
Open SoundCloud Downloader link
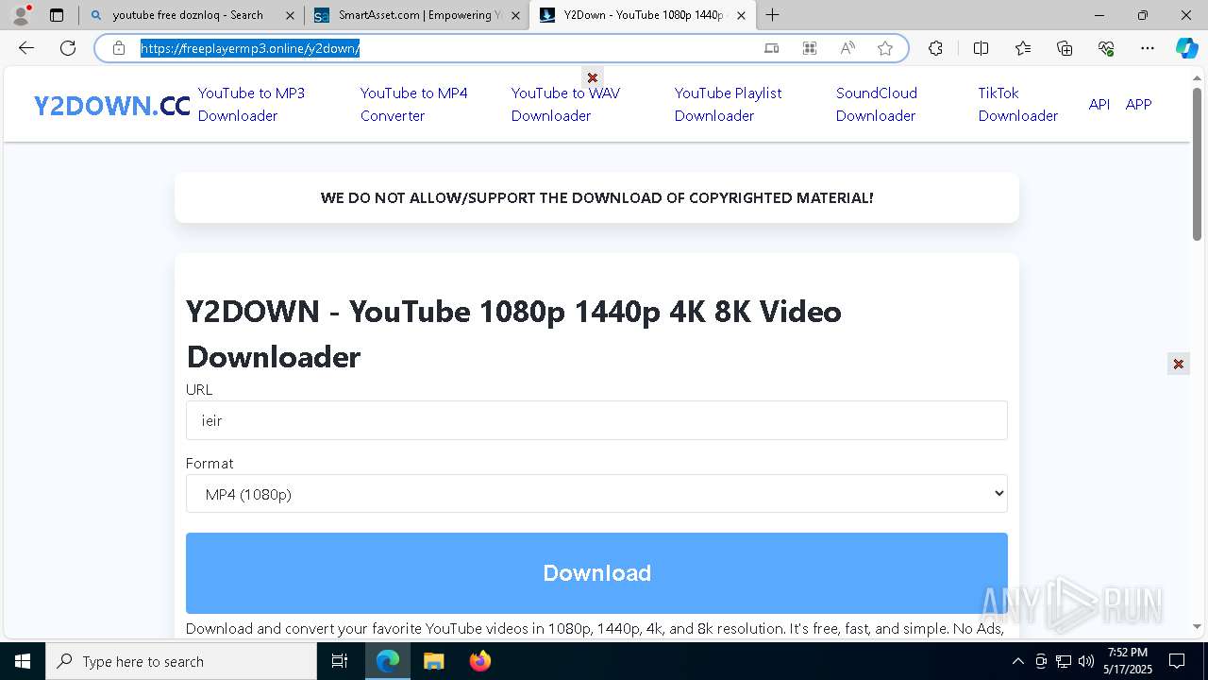[x=876, y=104]
